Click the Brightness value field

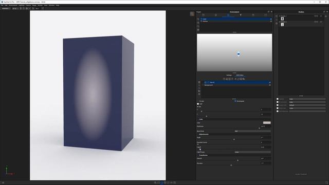(x=265, y=126)
